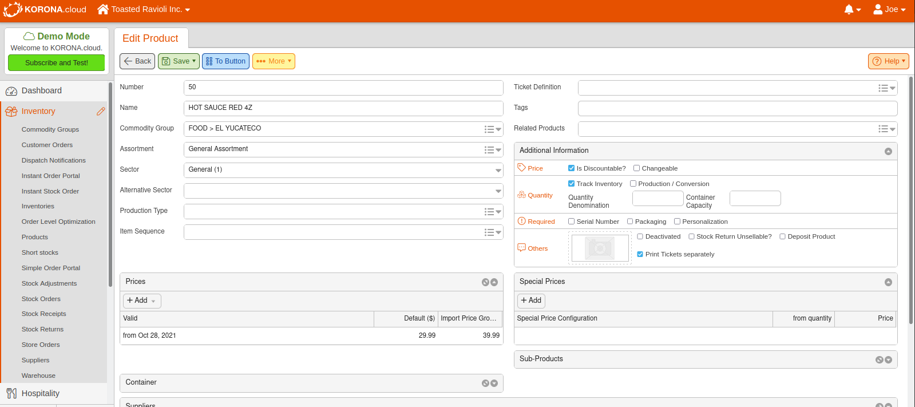Collapse the Prices panel
Screen dimensions: 915x407
[x=494, y=282]
